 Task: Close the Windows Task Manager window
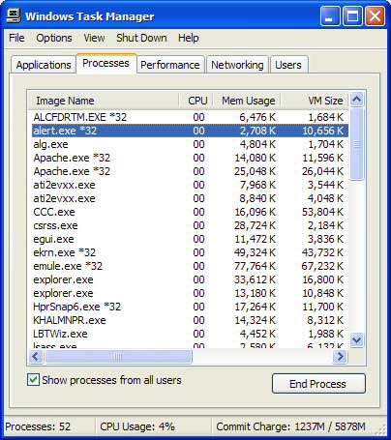coord(375,16)
